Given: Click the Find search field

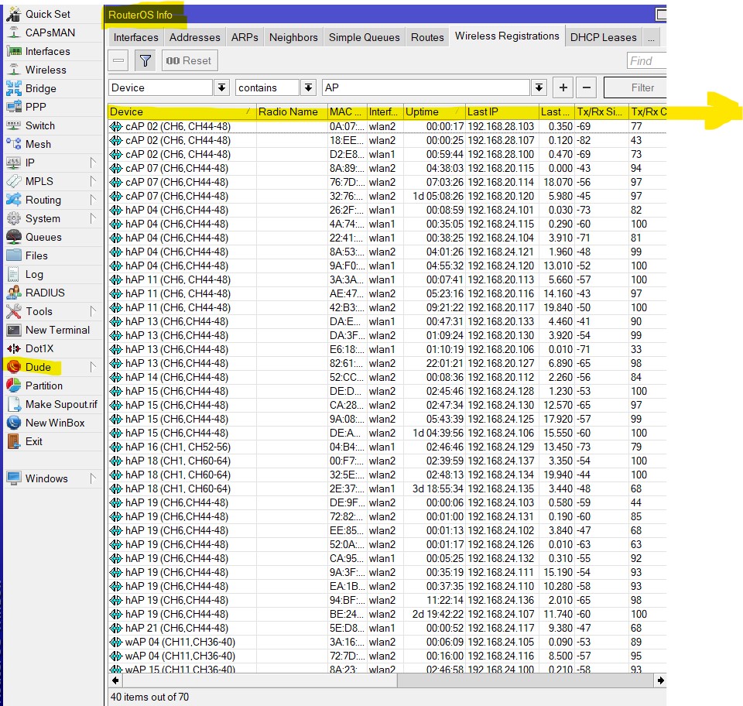Looking at the screenshot, I should coord(646,60).
